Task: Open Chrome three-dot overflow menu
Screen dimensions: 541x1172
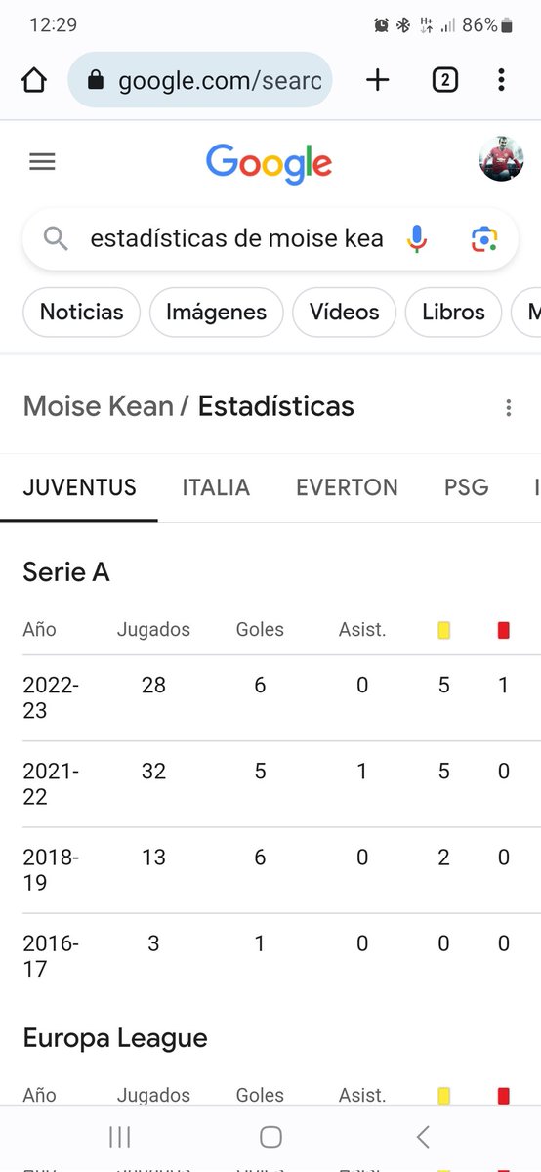Action: point(501,80)
